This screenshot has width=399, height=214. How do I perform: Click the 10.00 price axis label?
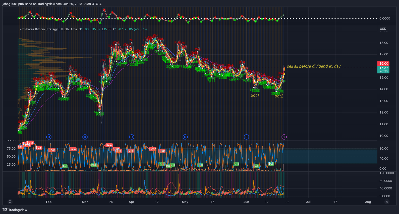pos(384,136)
